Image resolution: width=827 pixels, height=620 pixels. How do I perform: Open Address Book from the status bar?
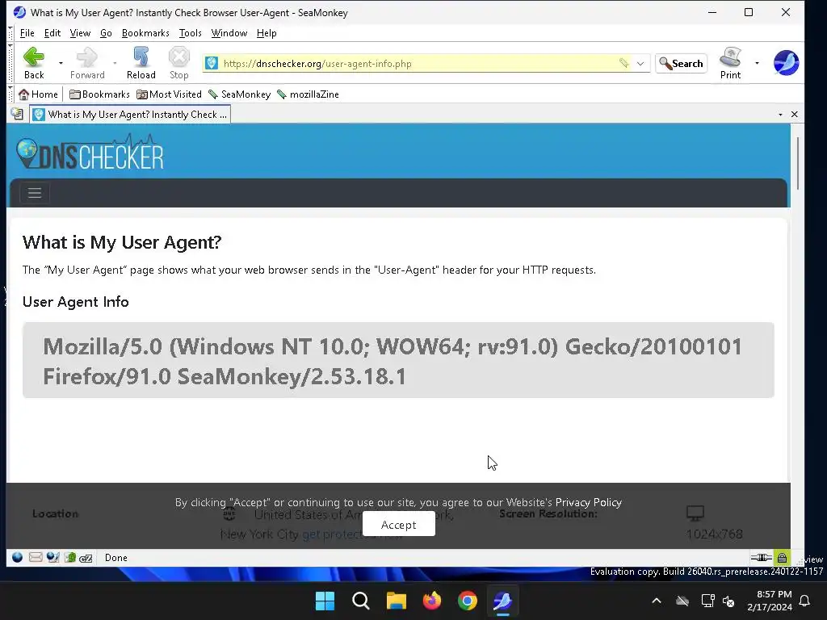click(x=69, y=557)
